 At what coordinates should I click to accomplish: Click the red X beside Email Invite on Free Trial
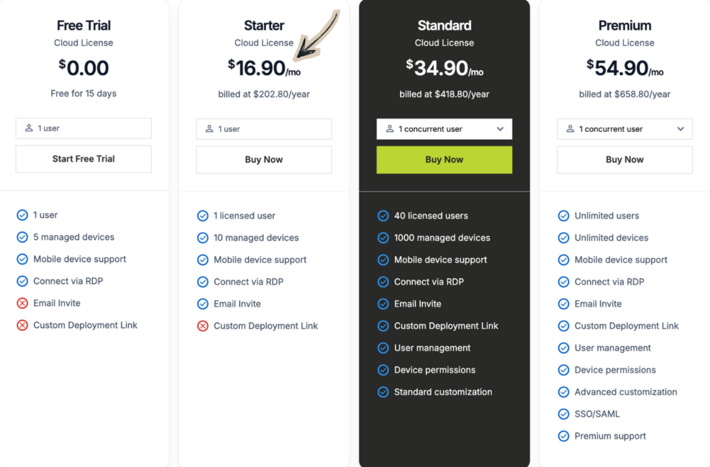click(x=21, y=303)
